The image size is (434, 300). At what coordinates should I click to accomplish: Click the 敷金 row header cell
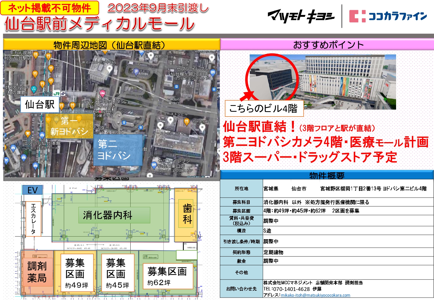point(241,261)
